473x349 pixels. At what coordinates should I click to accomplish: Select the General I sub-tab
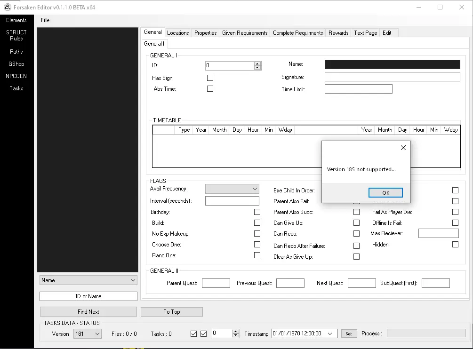point(154,44)
